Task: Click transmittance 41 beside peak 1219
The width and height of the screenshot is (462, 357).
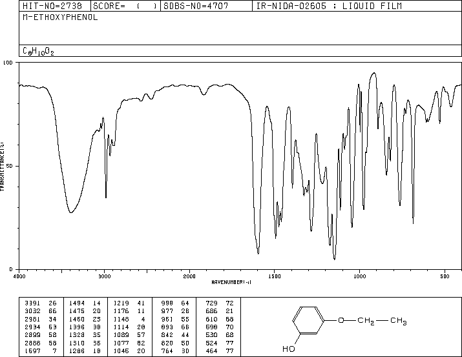Action: point(141,303)
